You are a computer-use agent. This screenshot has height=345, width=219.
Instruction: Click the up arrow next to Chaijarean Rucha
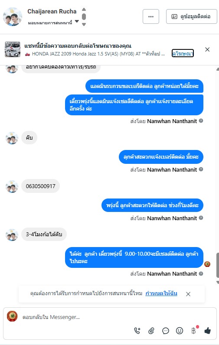(84, 9)
